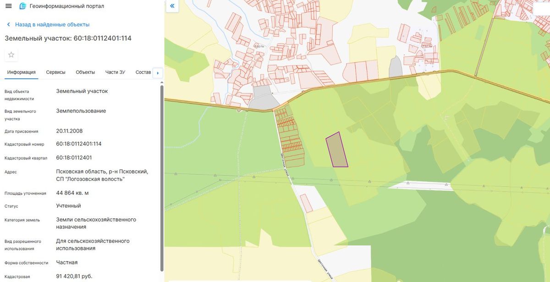Show more tabs with right arrow
This screenshot has height=282, width=550.
[158, 73]
